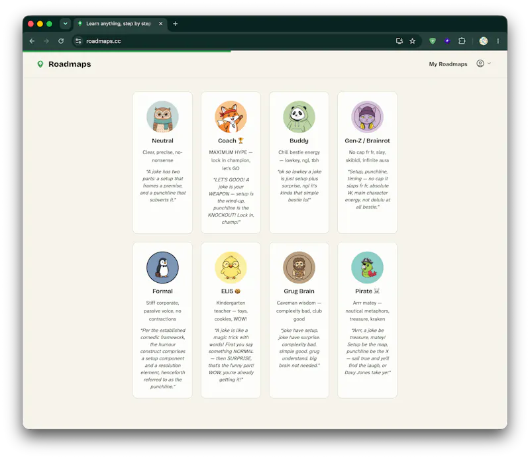Click 'Stiff corporate, passive voice' description

162,311
